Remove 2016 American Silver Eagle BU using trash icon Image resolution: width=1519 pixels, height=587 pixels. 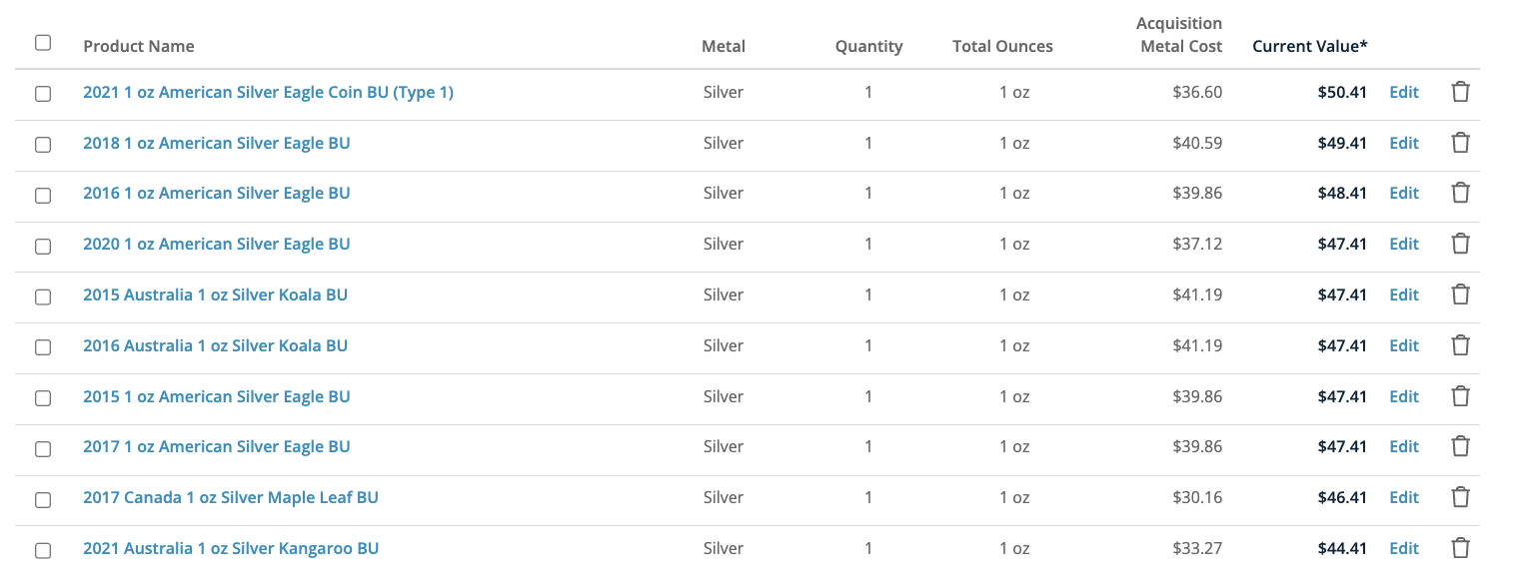pos(1460,193)
